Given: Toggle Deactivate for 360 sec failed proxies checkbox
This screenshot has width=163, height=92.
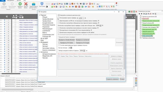Looking at the screenshot, I should pyautogui.click(x=59, y=21).
